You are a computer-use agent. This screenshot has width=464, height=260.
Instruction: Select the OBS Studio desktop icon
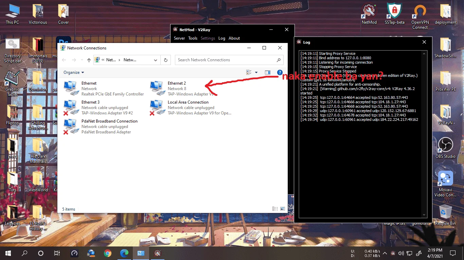[445, 148]
